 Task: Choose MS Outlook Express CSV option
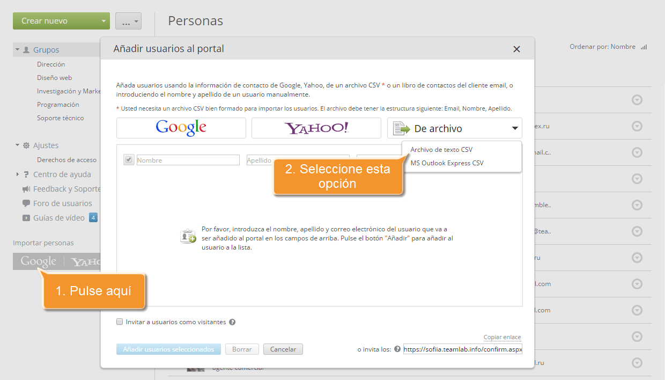click(x=447, y=163)
